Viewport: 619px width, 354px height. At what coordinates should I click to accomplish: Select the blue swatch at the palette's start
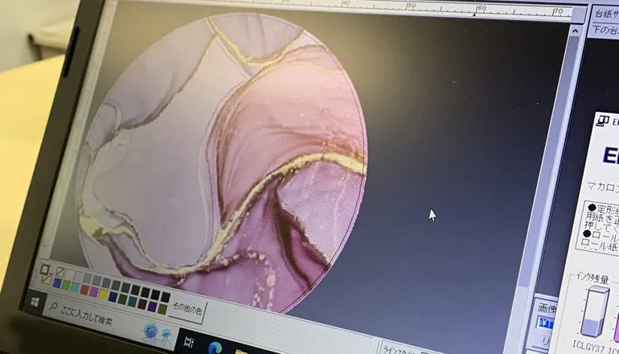click(x=56, y=283)
